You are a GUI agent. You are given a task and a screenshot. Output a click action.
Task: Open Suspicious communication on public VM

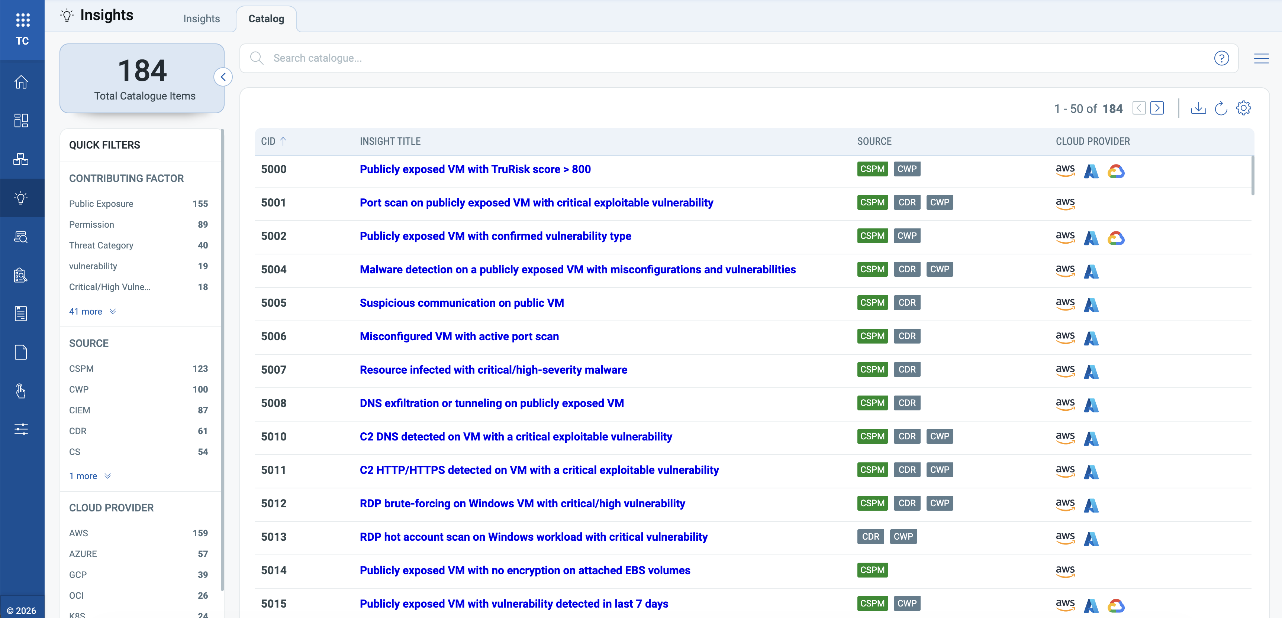(461, 303)
